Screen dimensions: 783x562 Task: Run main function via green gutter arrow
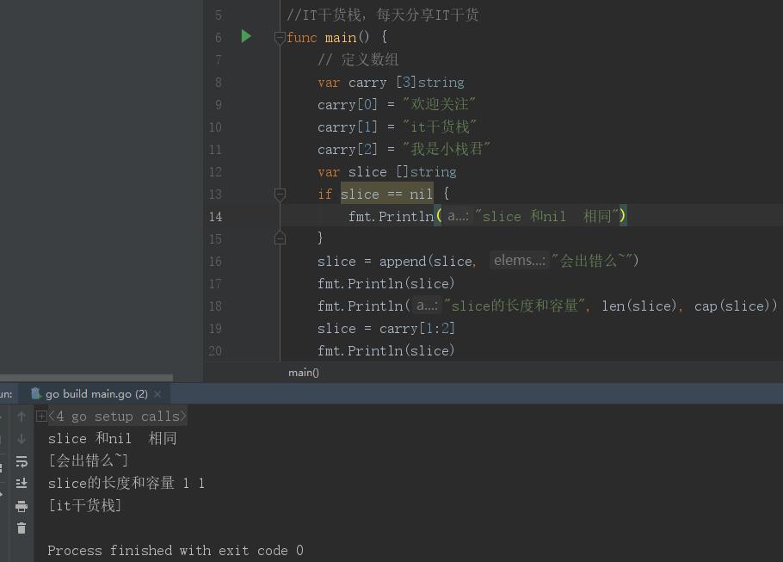point(246,36)
